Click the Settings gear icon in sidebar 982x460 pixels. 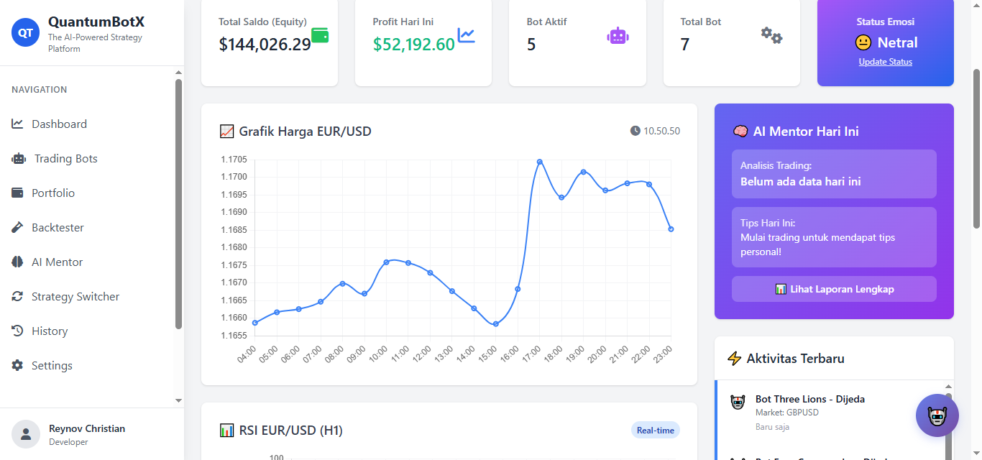point(18,365)
